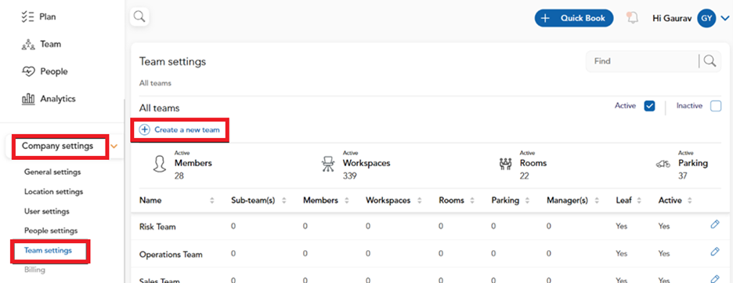The width and height of the screenshot is (733, 283).
Task: Sort table by Manager(s) column arrows
Action: click(597, 201)
